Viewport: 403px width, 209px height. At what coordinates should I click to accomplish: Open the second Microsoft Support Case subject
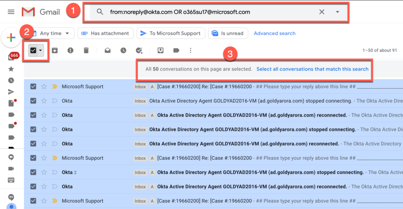205,158
